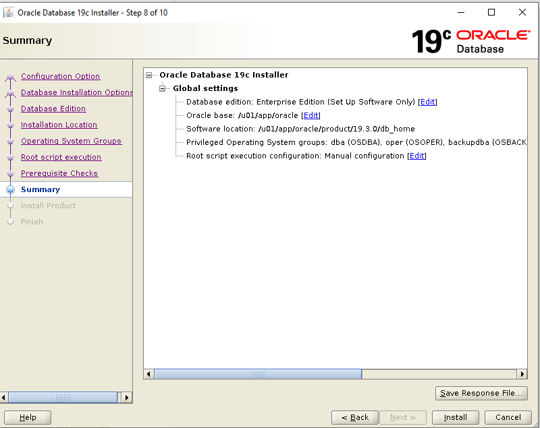Image resolution: width=540 pixels, height=428 pixels.
Task: Click left arrow of steps panel scrollbar
Action: (x=3, y=398)
